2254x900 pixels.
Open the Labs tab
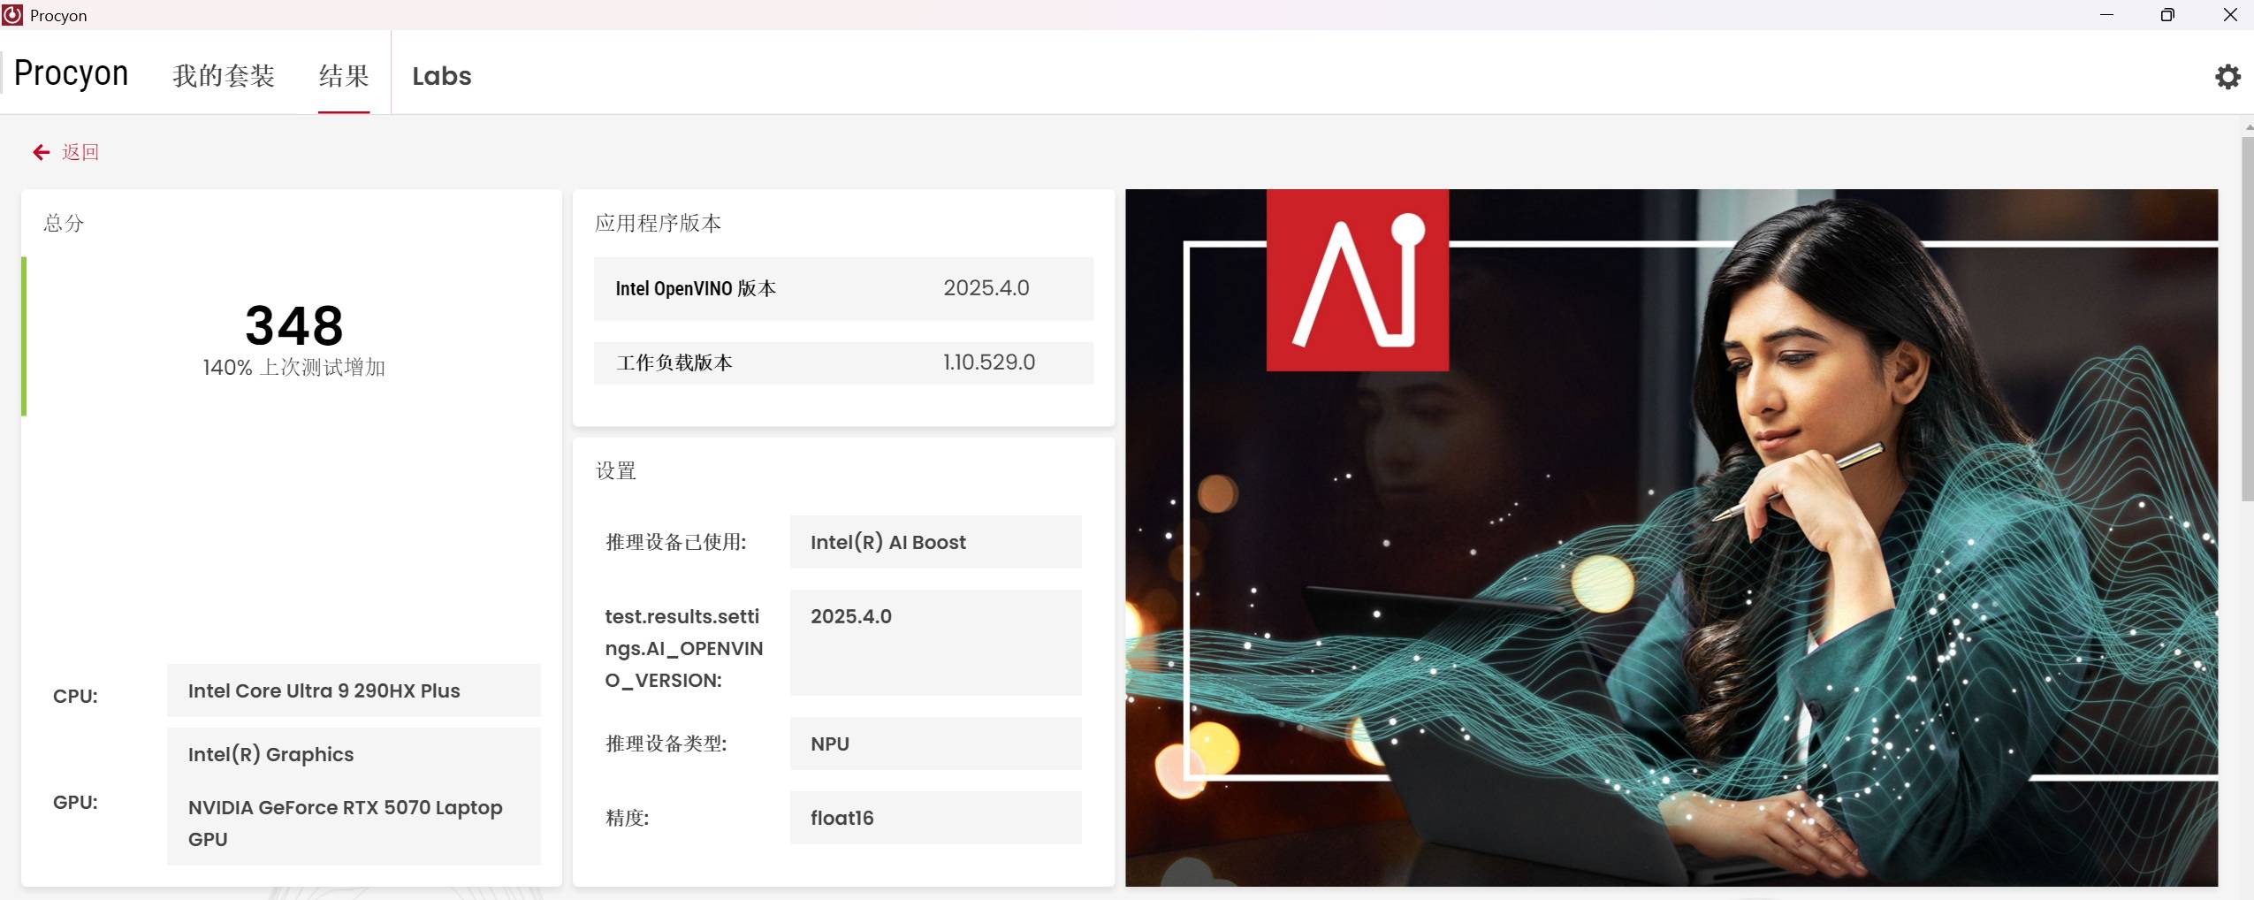(442, 76)
